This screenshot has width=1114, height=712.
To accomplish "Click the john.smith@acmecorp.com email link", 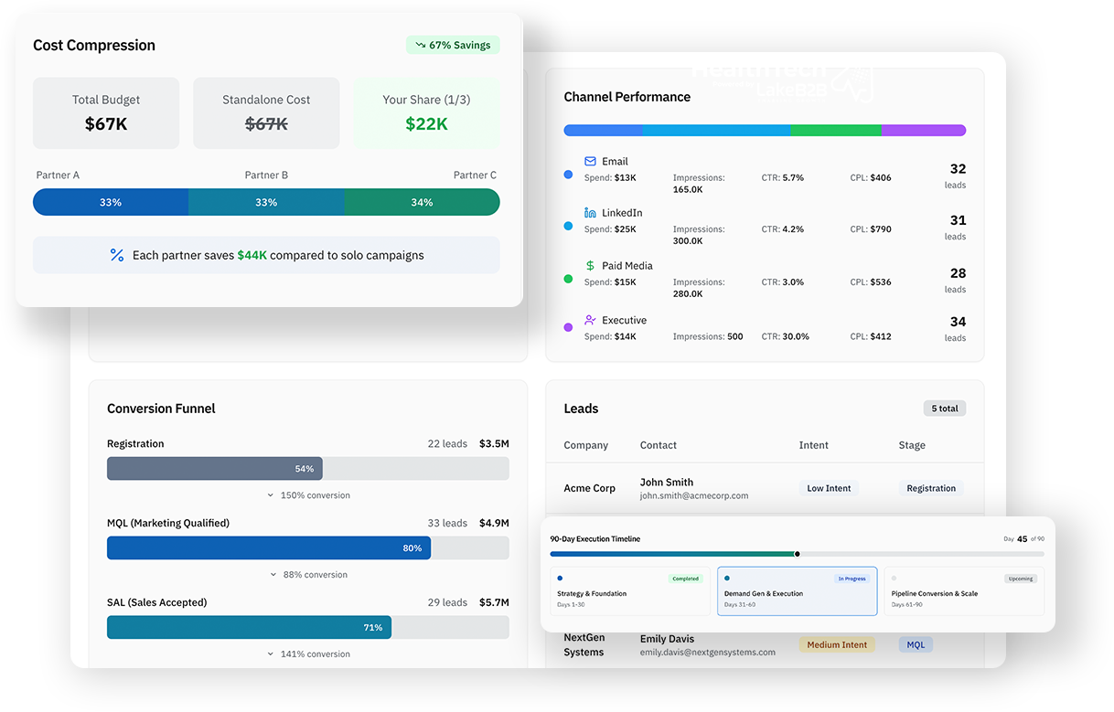I will (x=693, y=496).
